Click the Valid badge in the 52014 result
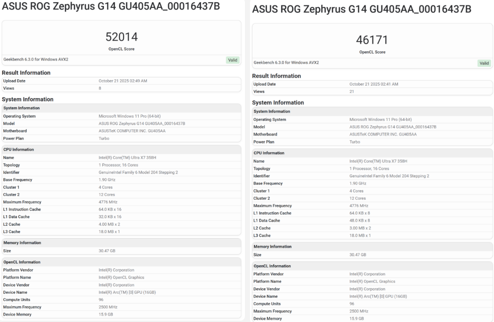This screenshot has height=322, width=494. [x=233, y=60]
